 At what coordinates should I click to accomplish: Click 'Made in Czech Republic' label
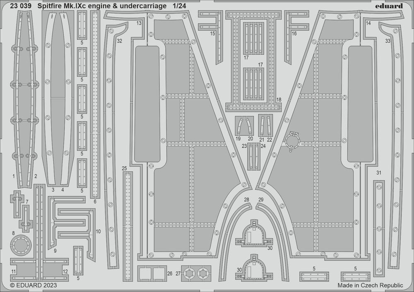370,285
